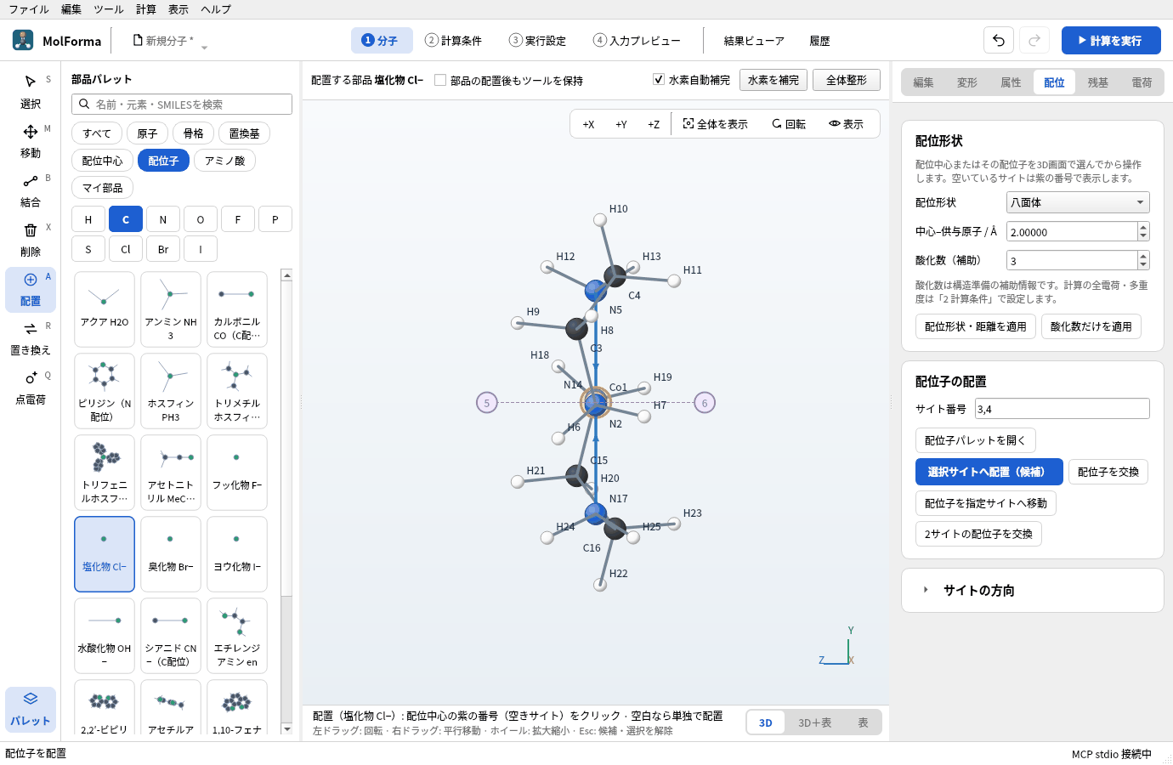Select the エチレンジアミン en ligand tile
Screen dimensions: 1173x765
point(237,636)
